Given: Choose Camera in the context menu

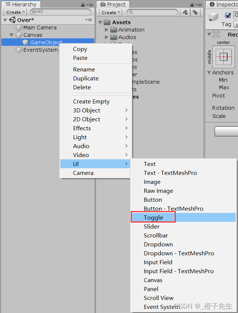Looking at the screenshot, I should pyautogui.click(x=95, y=173).
